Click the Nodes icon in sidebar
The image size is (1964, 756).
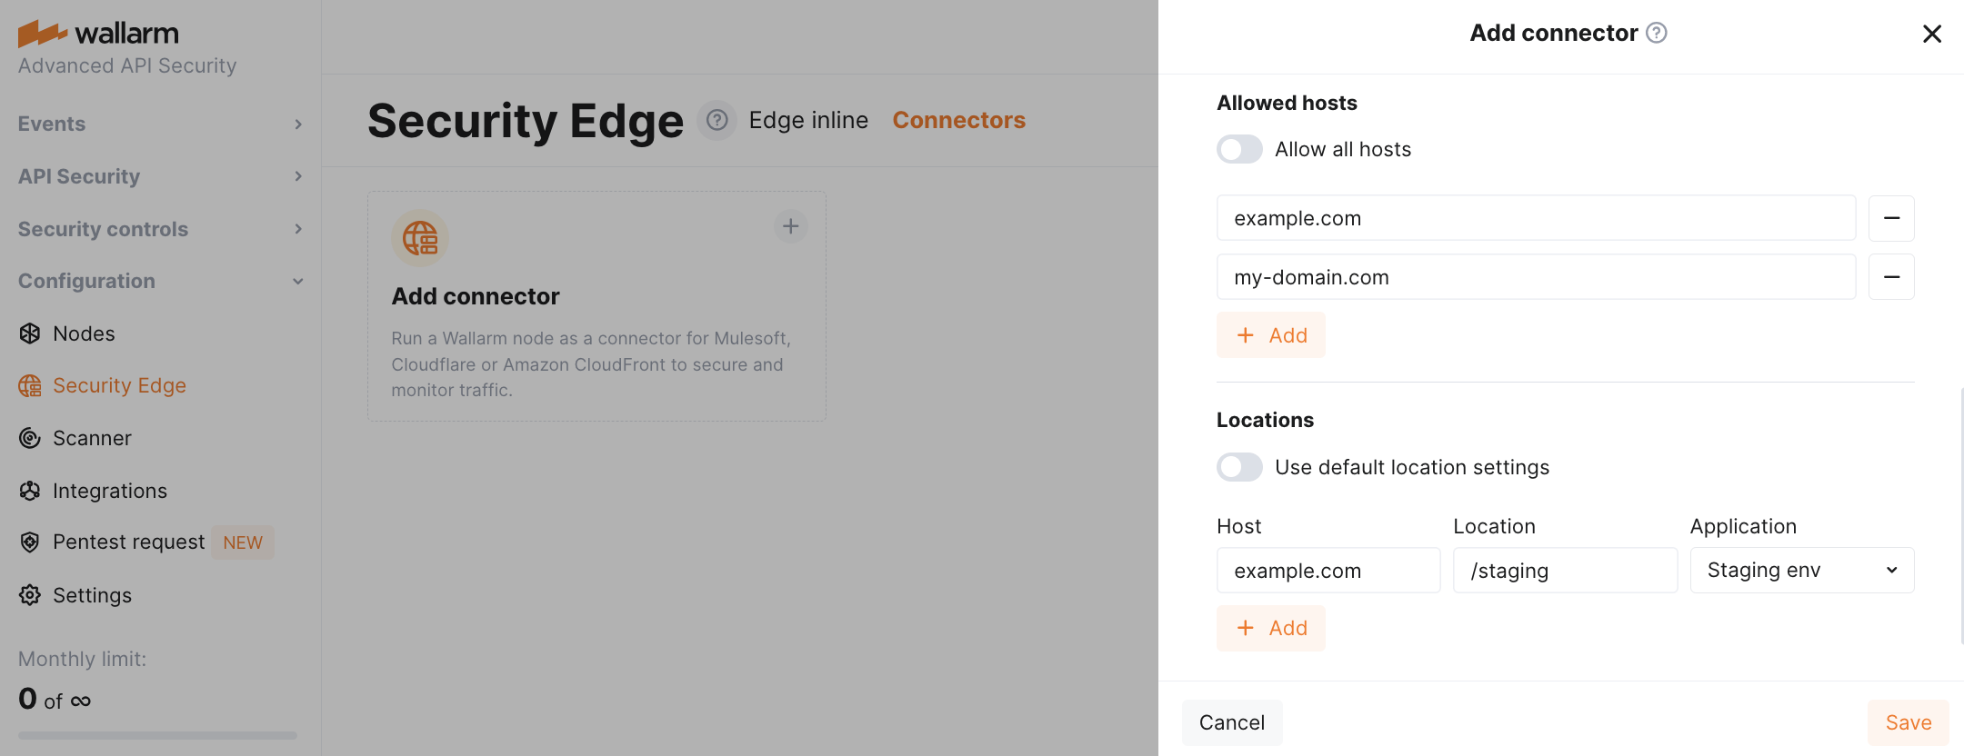point(30,333)
